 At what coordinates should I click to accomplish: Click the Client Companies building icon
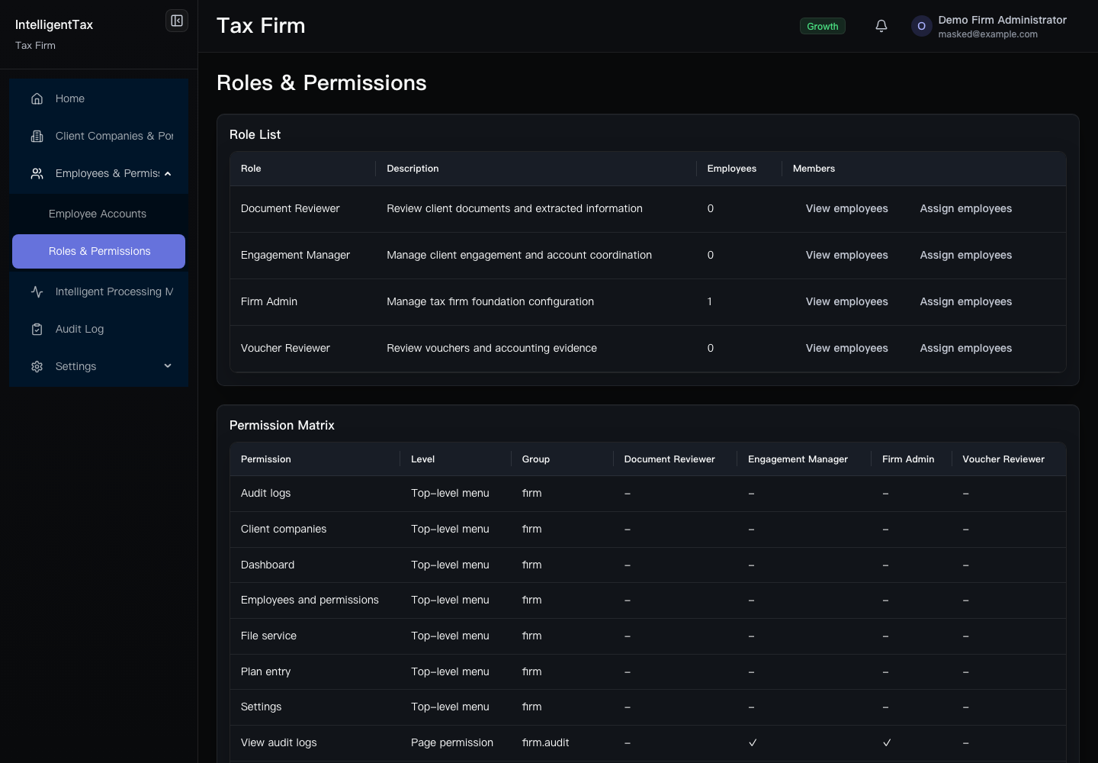point(37,136)
